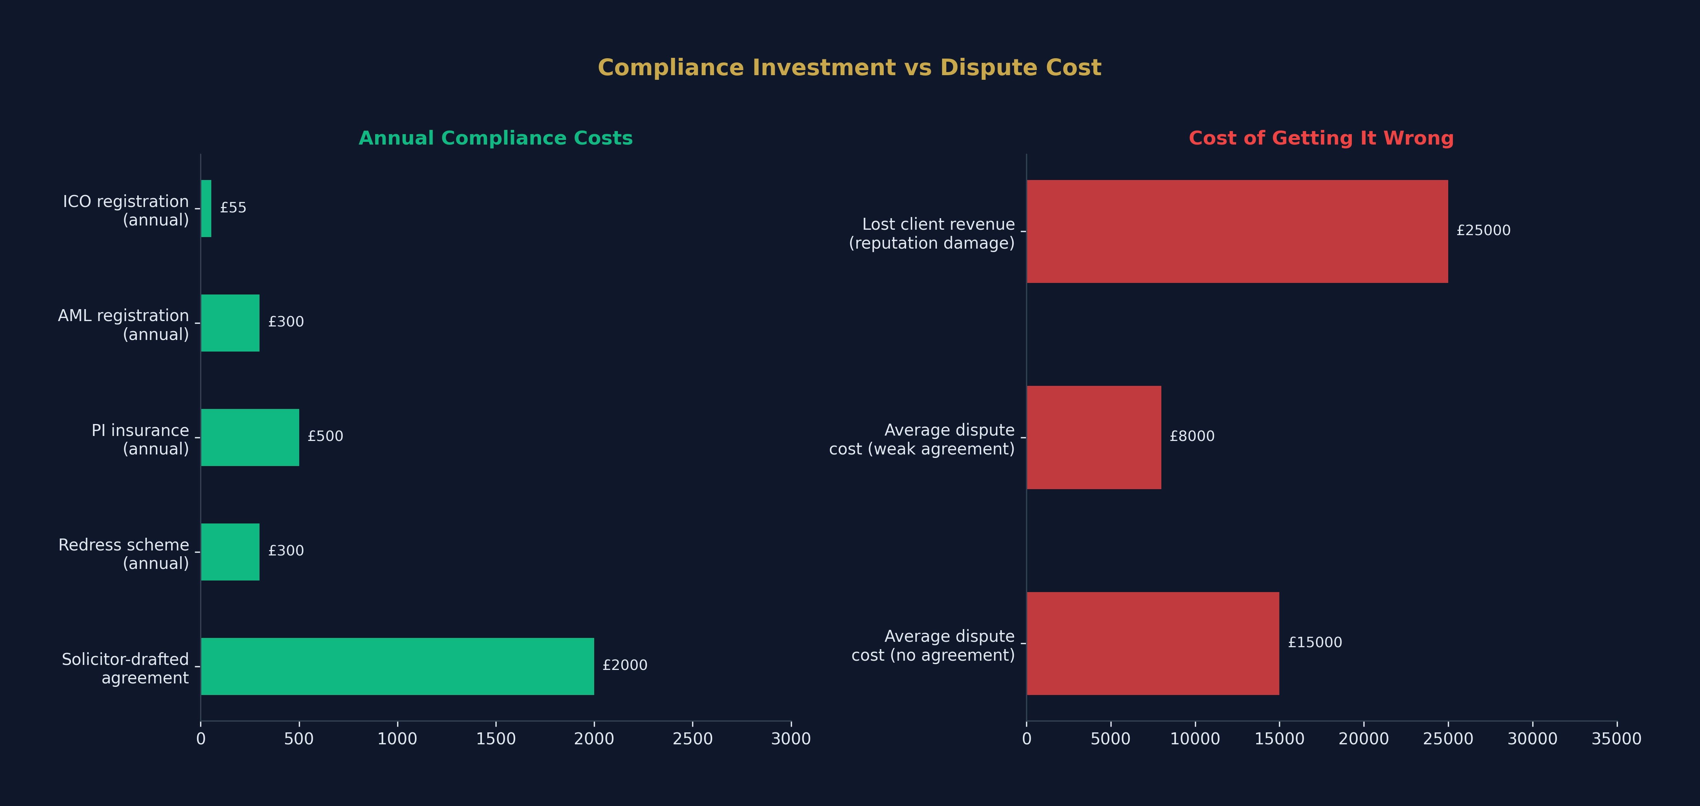Click the 'Average dispute cost (no agreement)' label
The height and width of the screenshot is (806, 1700).
[x=933, y=646]
